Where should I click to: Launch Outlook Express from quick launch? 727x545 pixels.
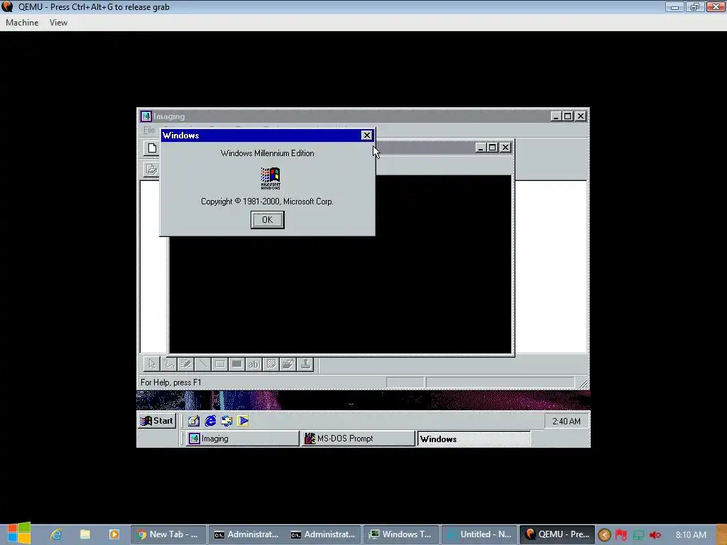tap(226, 421)
